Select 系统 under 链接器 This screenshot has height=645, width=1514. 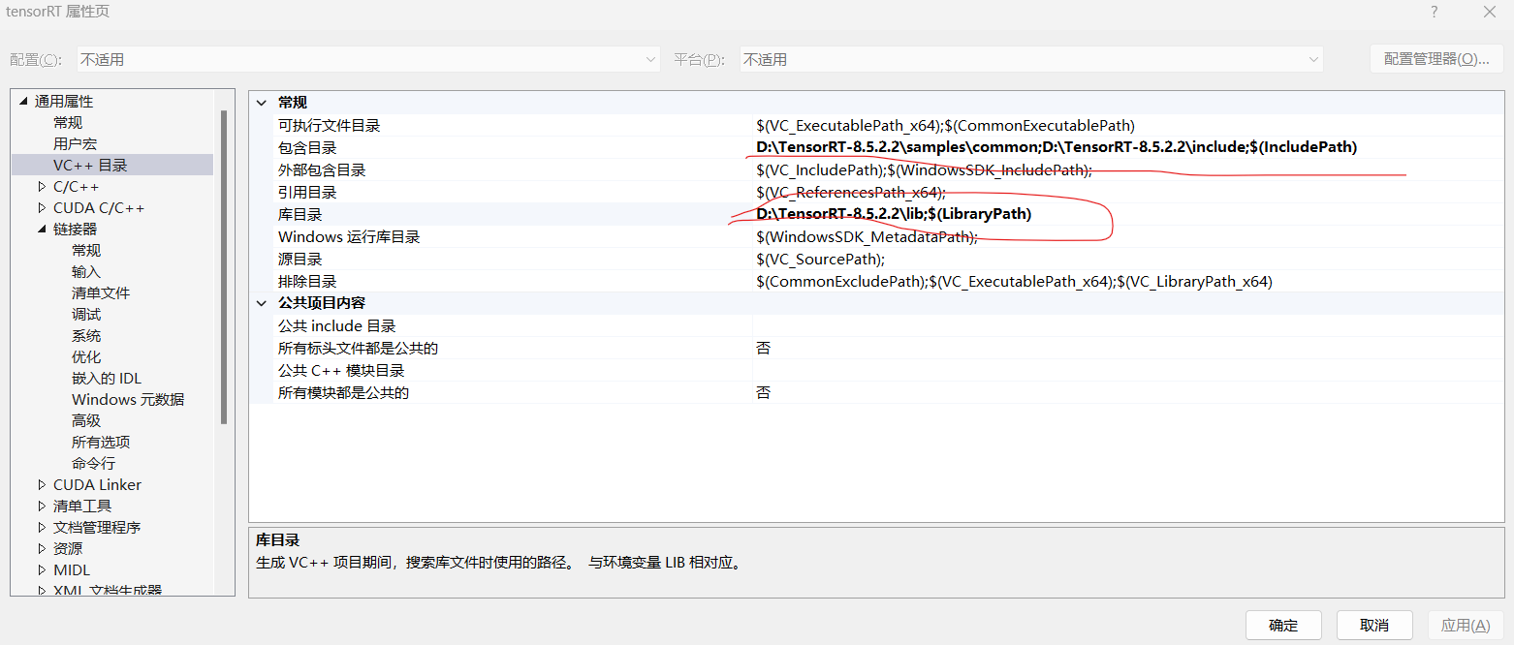pyautogui.click(x=86, y=336)
